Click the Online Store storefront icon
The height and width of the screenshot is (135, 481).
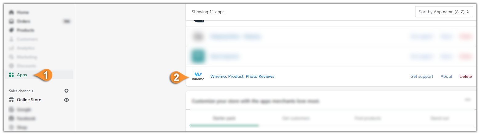point(11,100)
